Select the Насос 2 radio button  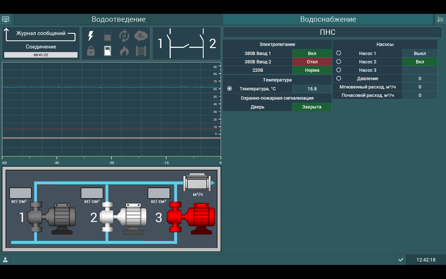pyautogui.click(x=339, y=62)
